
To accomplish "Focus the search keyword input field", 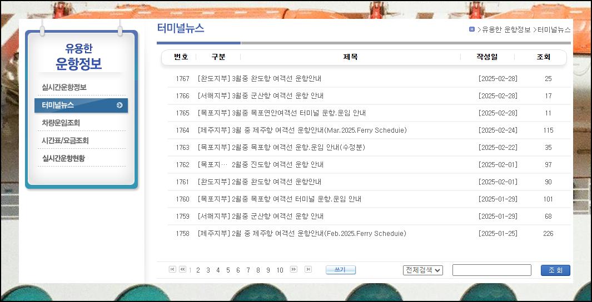I will point(492,270).
